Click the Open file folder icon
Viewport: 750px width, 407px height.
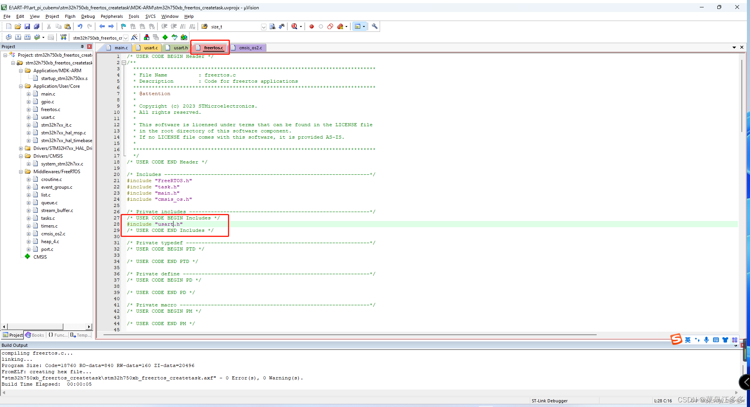(x=18, y=26)
